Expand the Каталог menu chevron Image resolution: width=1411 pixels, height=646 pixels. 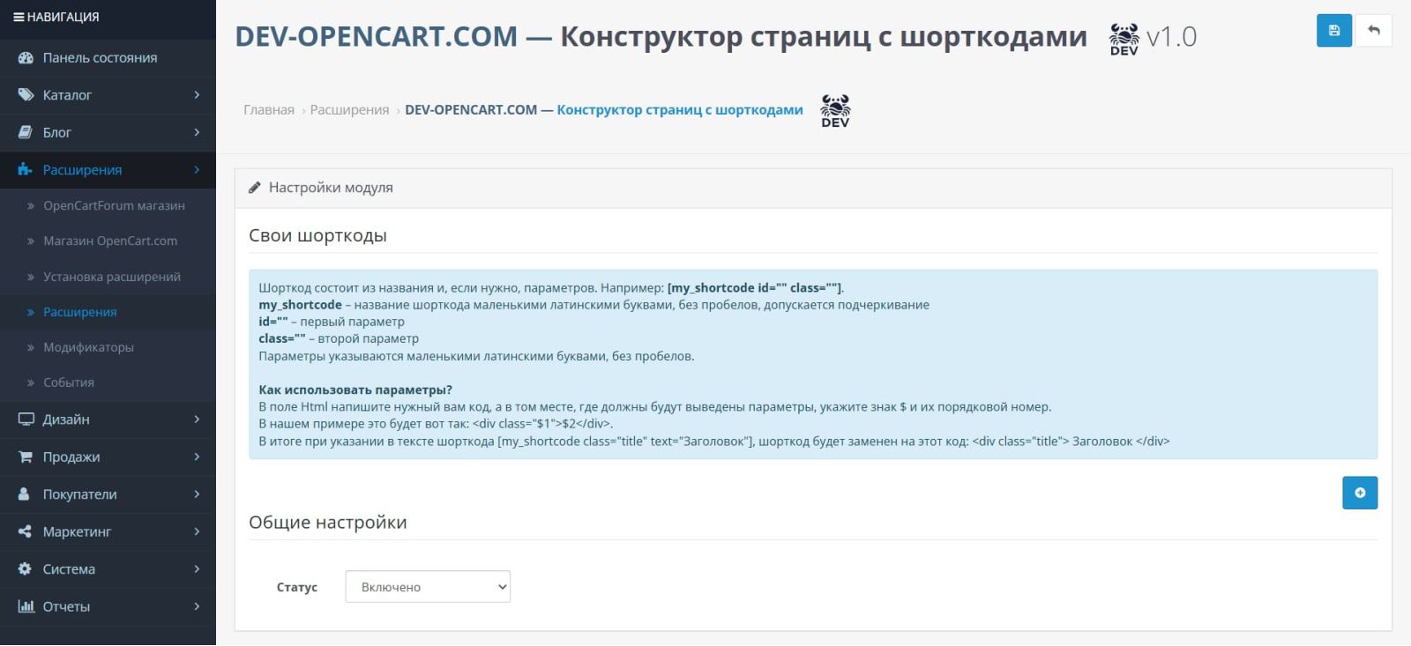pyautogui.click(x=197, y=95)
